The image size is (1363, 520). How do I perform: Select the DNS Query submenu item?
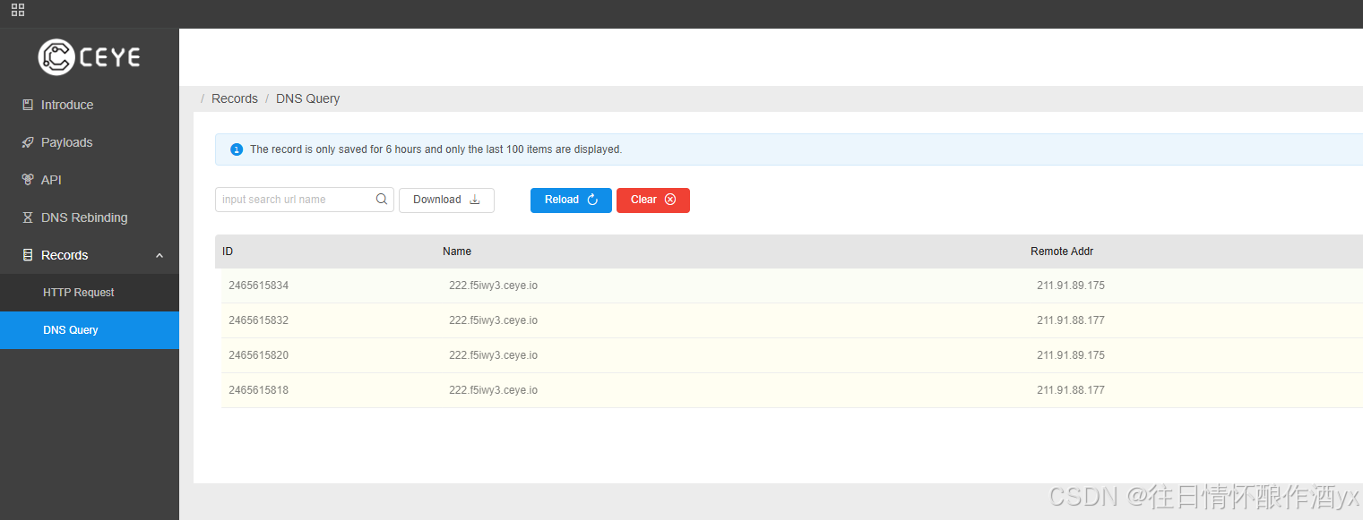click(90, 330)
